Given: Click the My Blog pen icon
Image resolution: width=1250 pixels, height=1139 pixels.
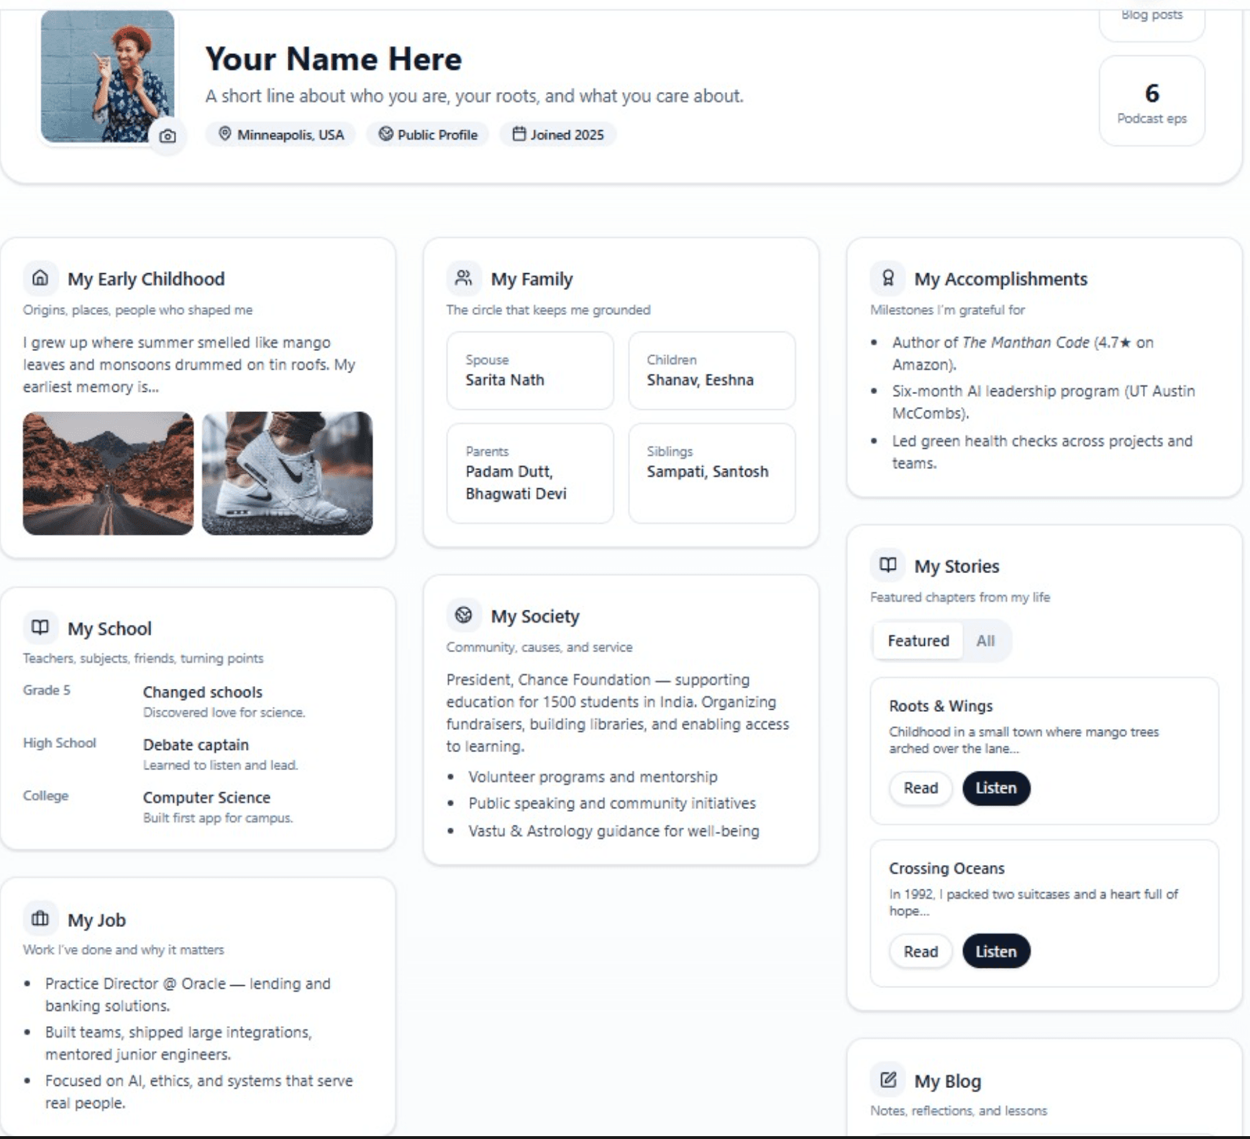Looking at the screenshot, I should [888, 1079].
